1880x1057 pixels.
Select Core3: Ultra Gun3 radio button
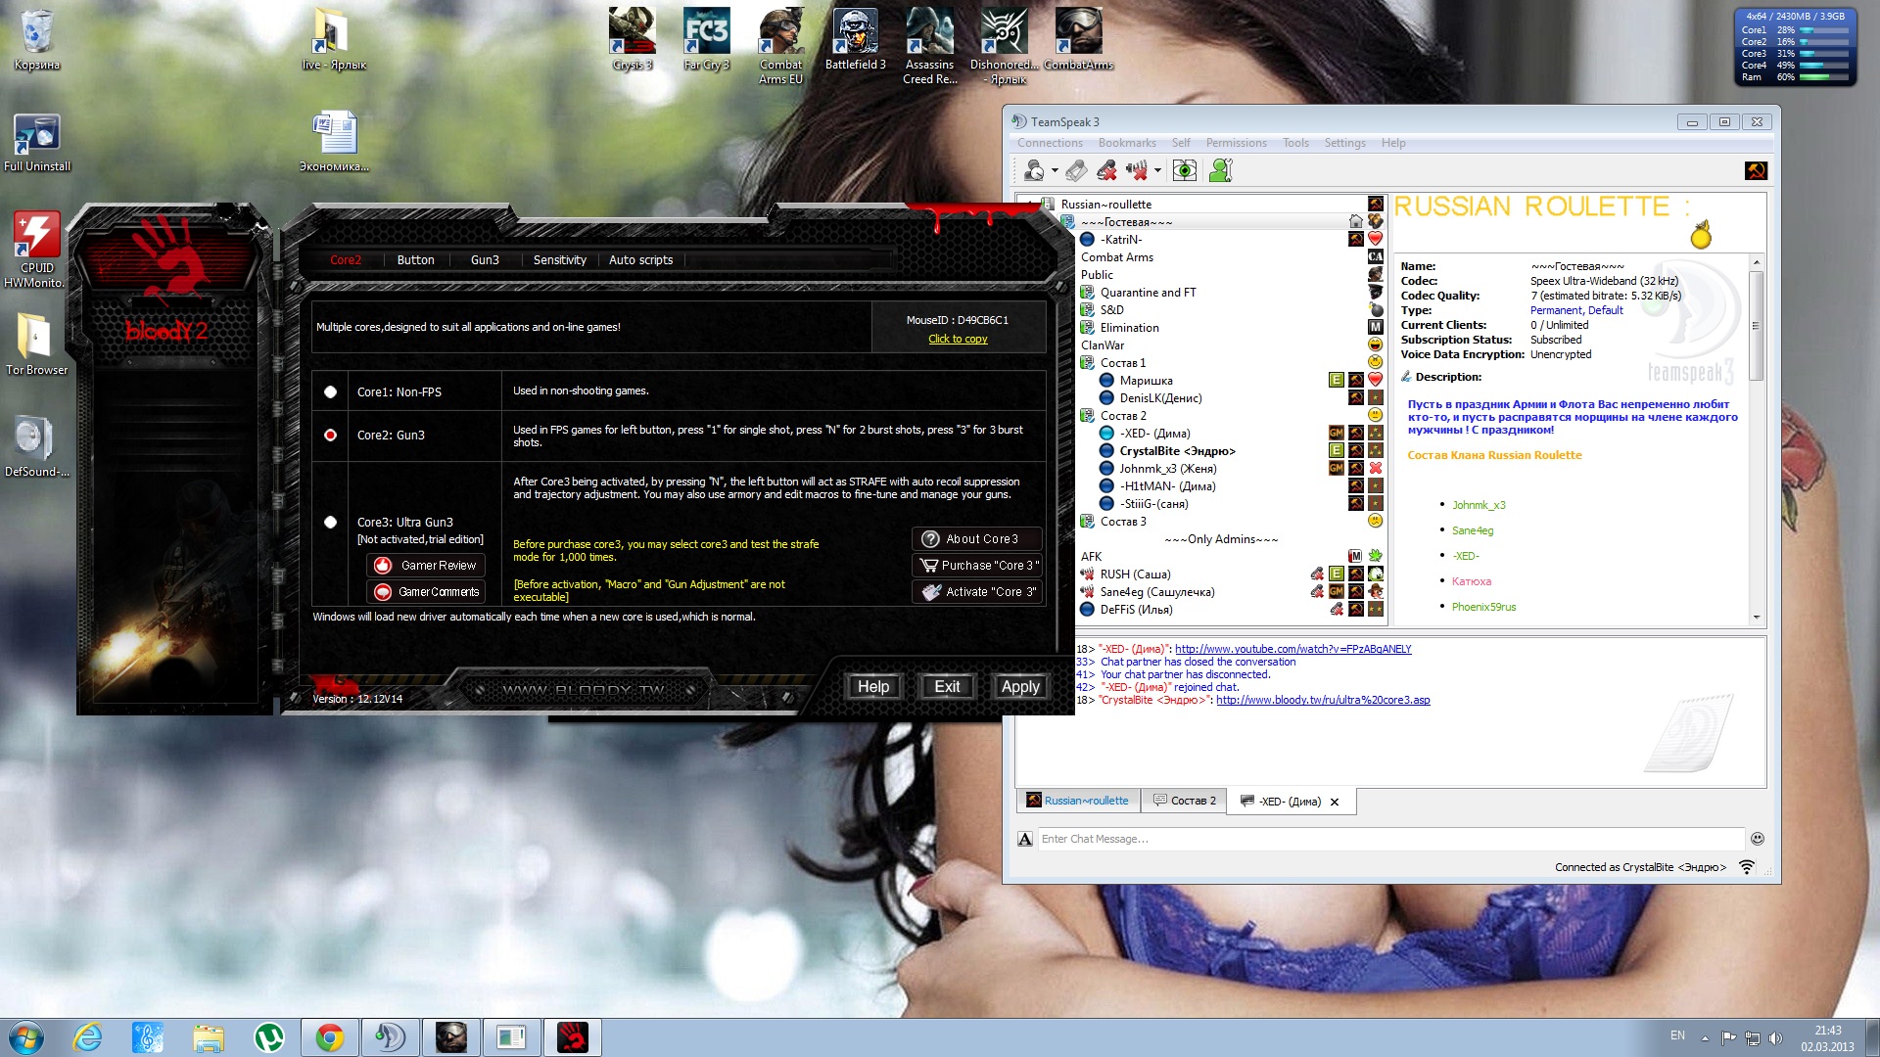331,523
